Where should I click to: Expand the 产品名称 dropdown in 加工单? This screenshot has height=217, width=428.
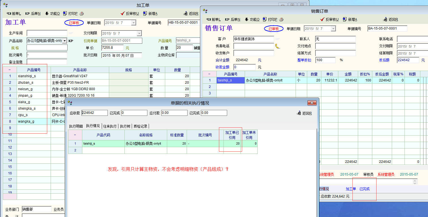65,41
